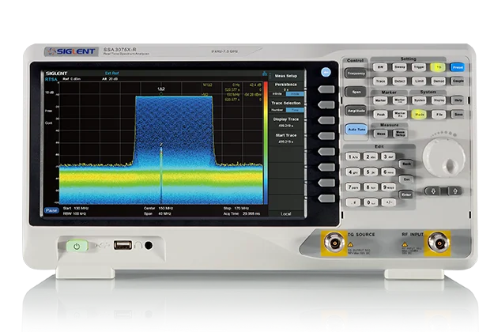The width and height of the screenshot is (494, 332).
Task: Click the up arrow key
Action: [x=454, y=191]
